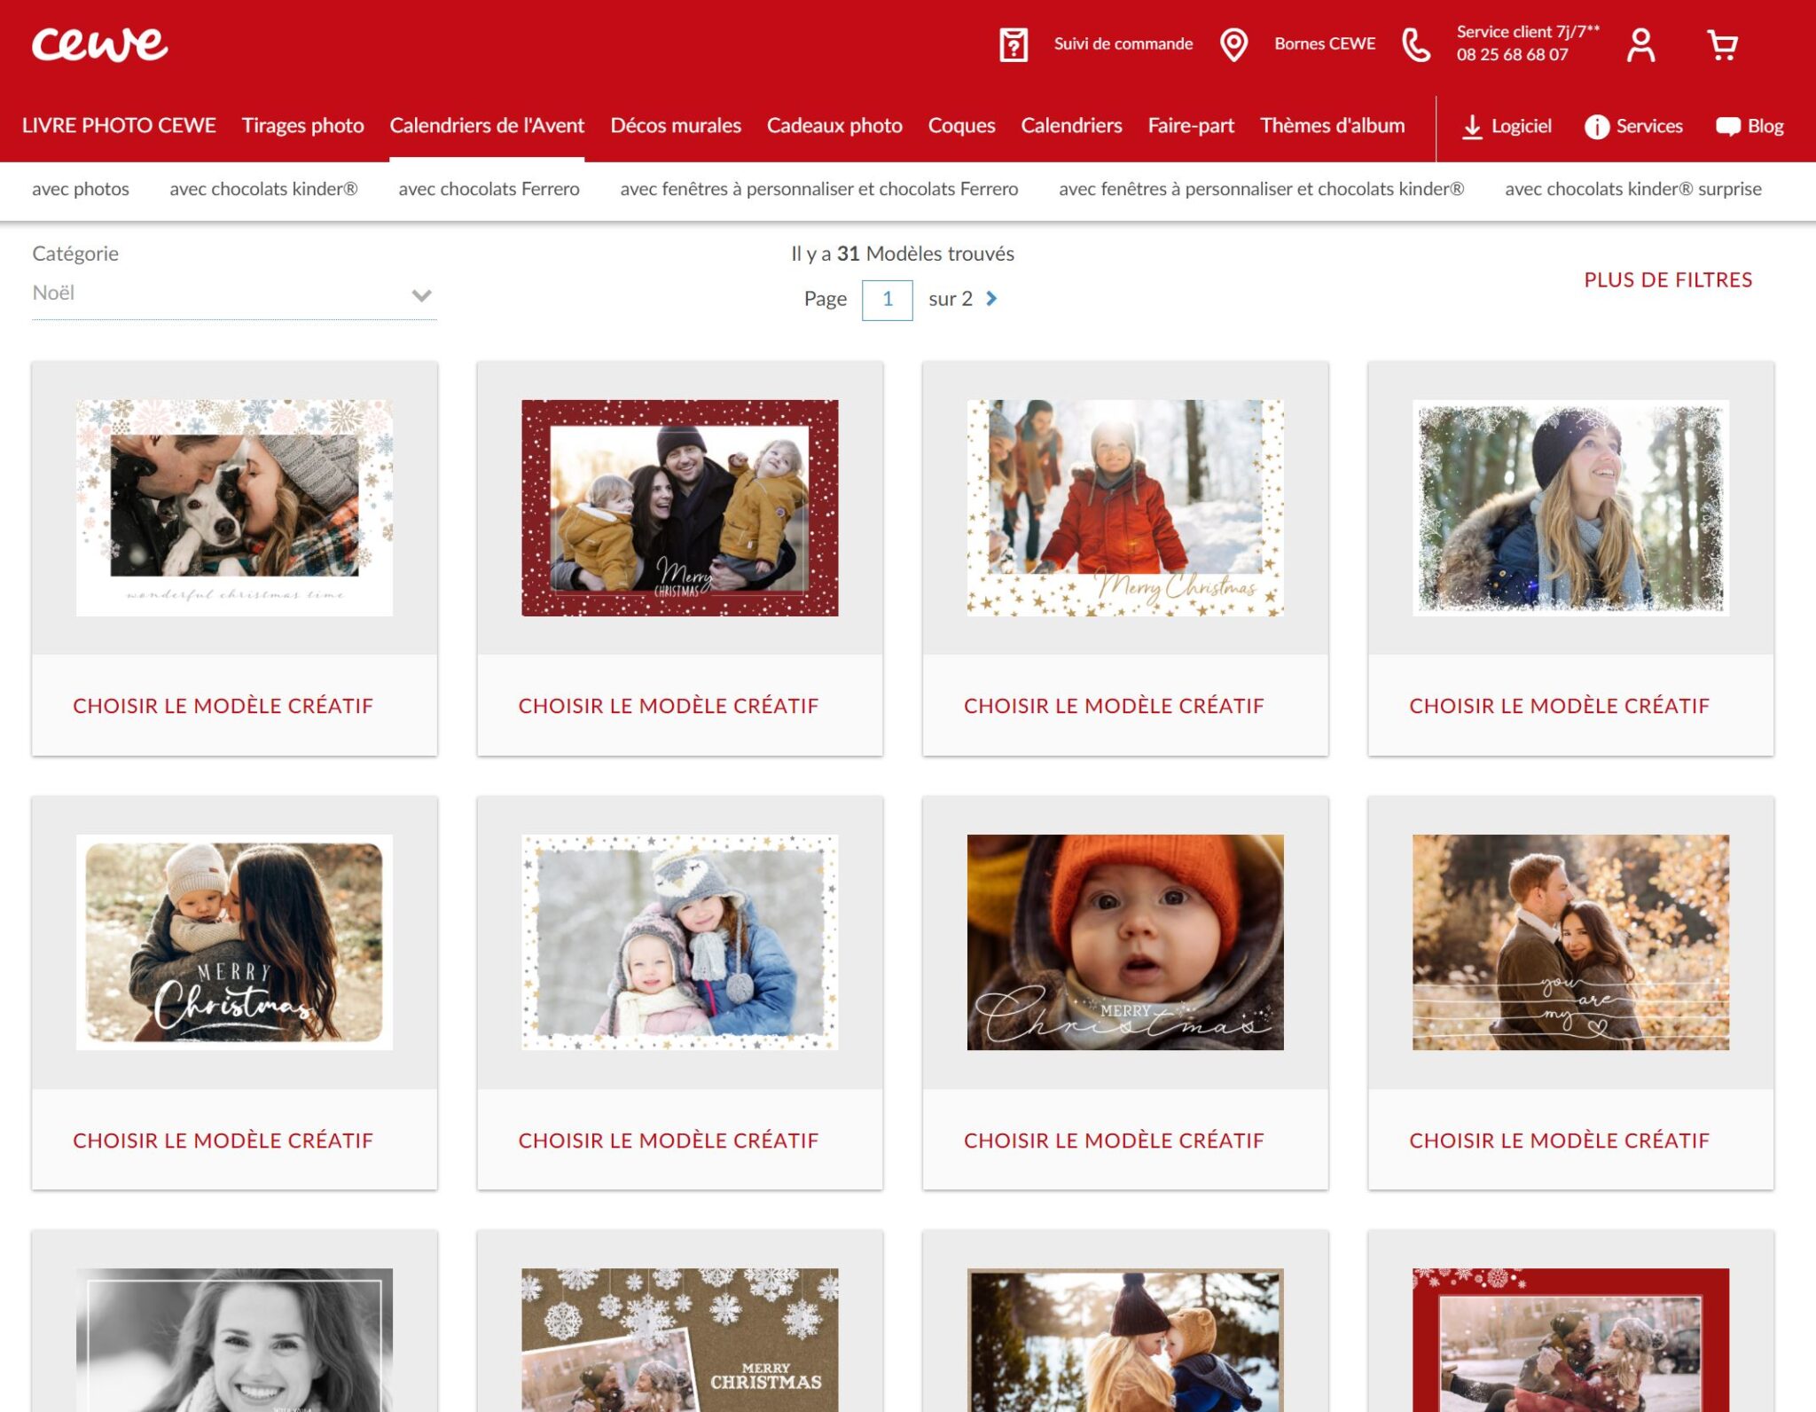The width and height of the screenshot is (1816, 1412).
Task: Click the Logiciel download icon
Action: pos(1472,127)
